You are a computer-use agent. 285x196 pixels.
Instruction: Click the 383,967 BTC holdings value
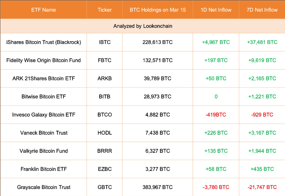tap(157, 187)
